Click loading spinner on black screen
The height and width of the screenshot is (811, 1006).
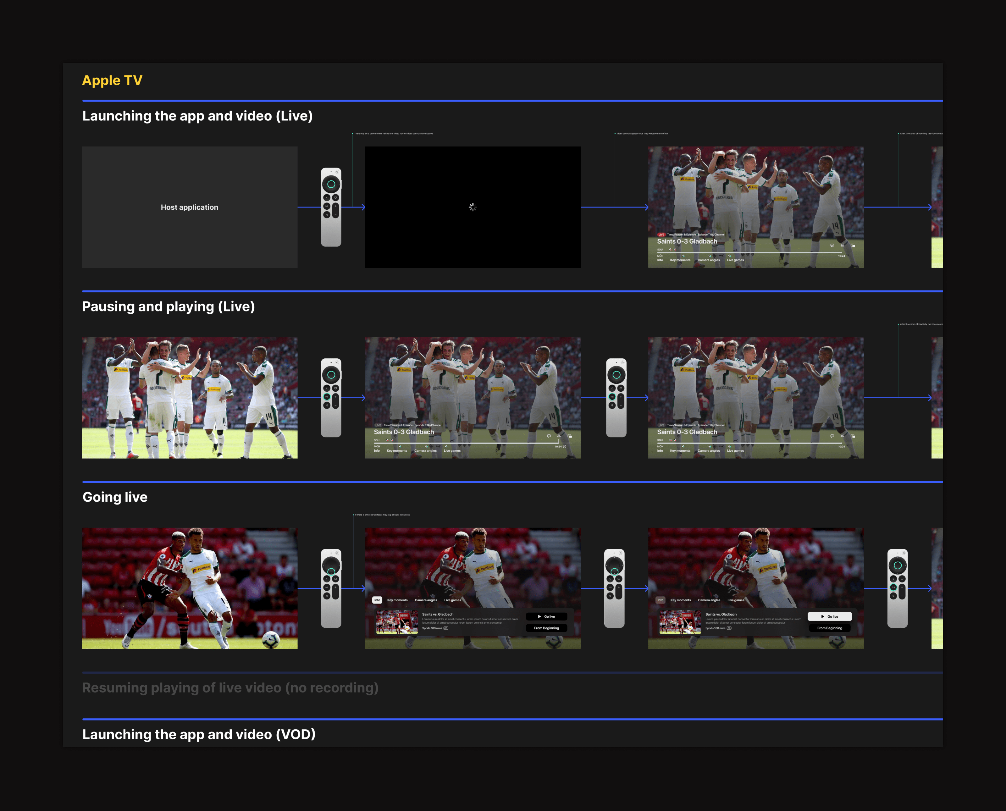(473, 207)
